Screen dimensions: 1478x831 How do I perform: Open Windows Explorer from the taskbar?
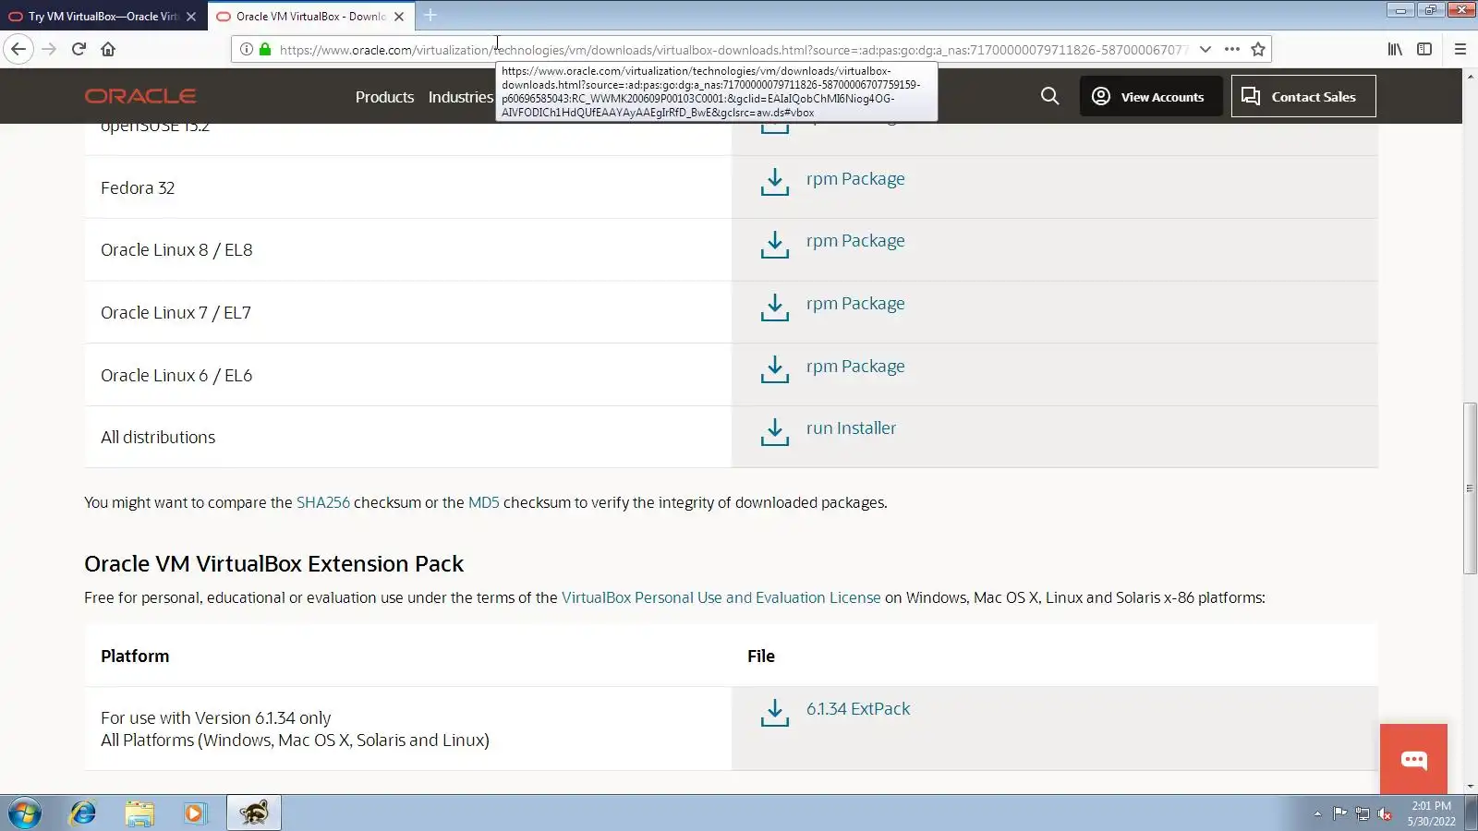click(139, 813)
